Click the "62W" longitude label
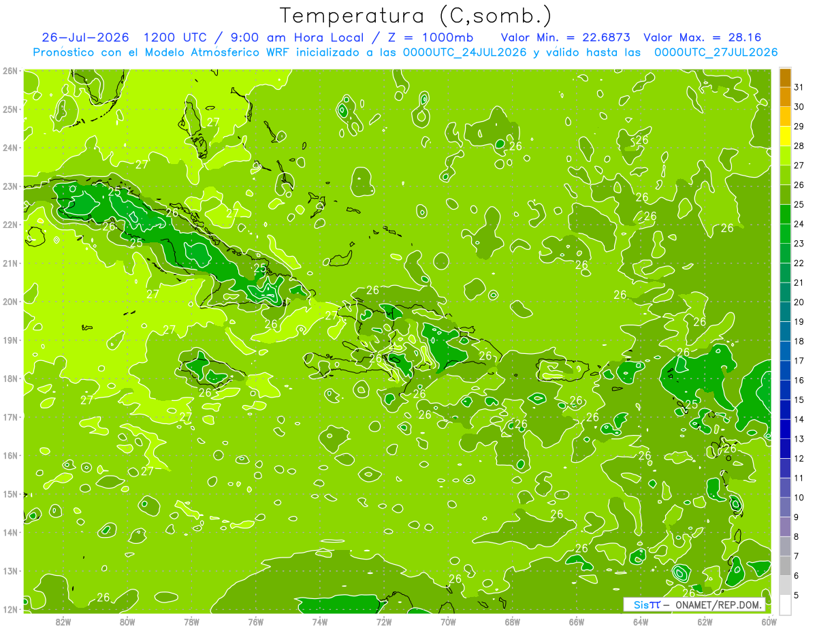Viewport: 817px width, 631px height. (x=705, y=621)
